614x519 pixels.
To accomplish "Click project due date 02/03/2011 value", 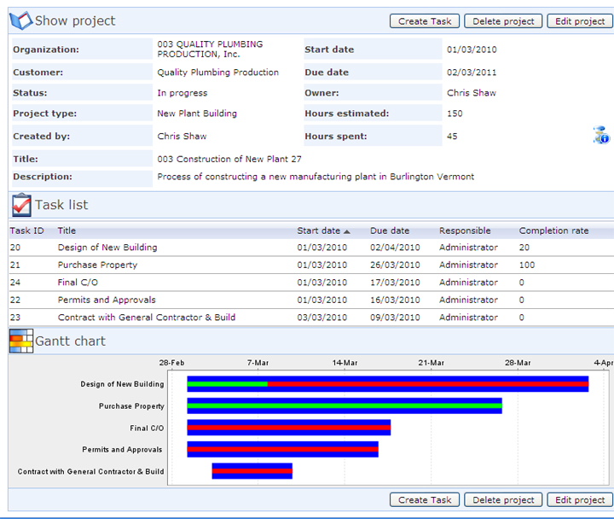I will pyautogui.click(x=472, y=72).
